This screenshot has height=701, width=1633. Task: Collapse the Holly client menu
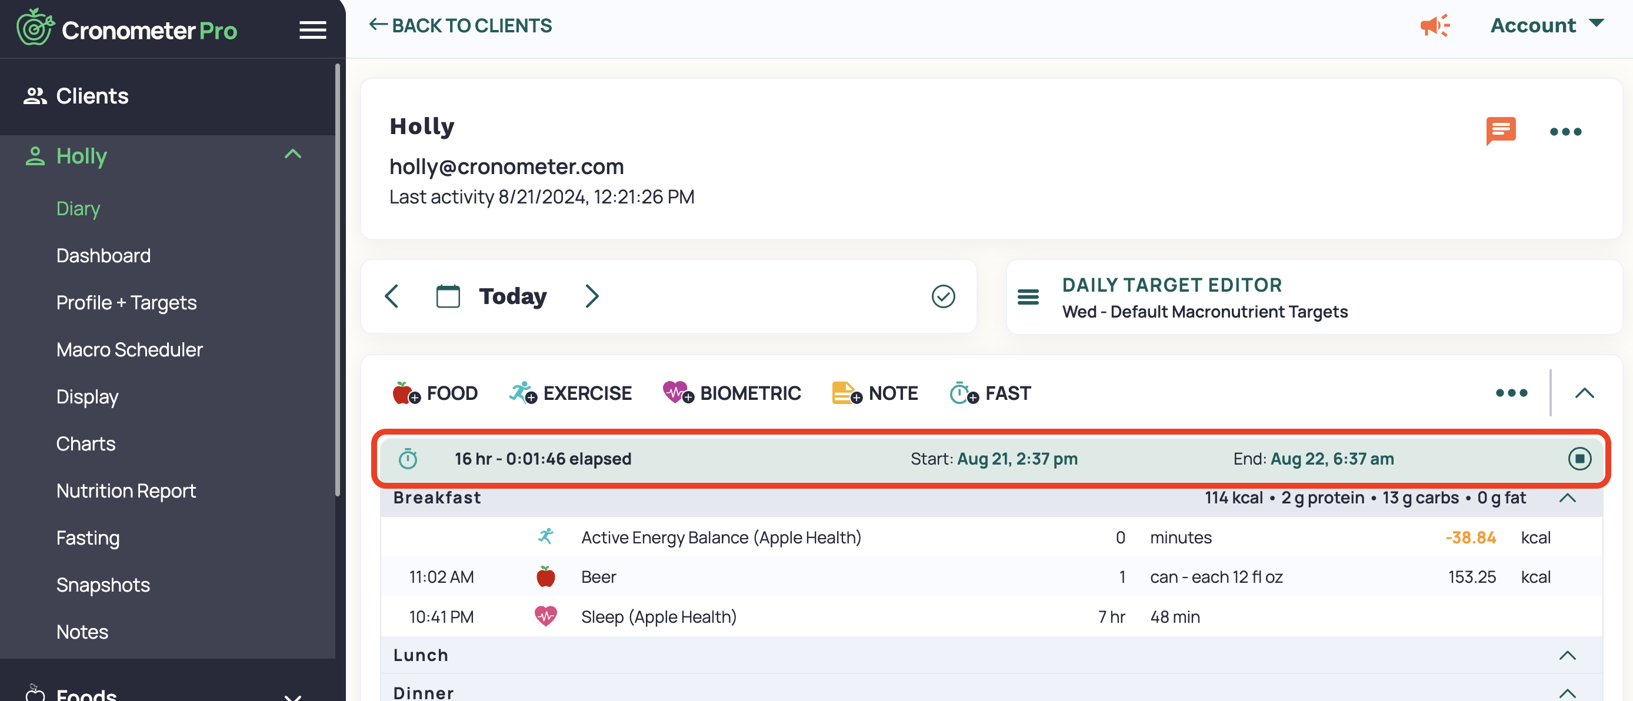(x=293, y=154)
